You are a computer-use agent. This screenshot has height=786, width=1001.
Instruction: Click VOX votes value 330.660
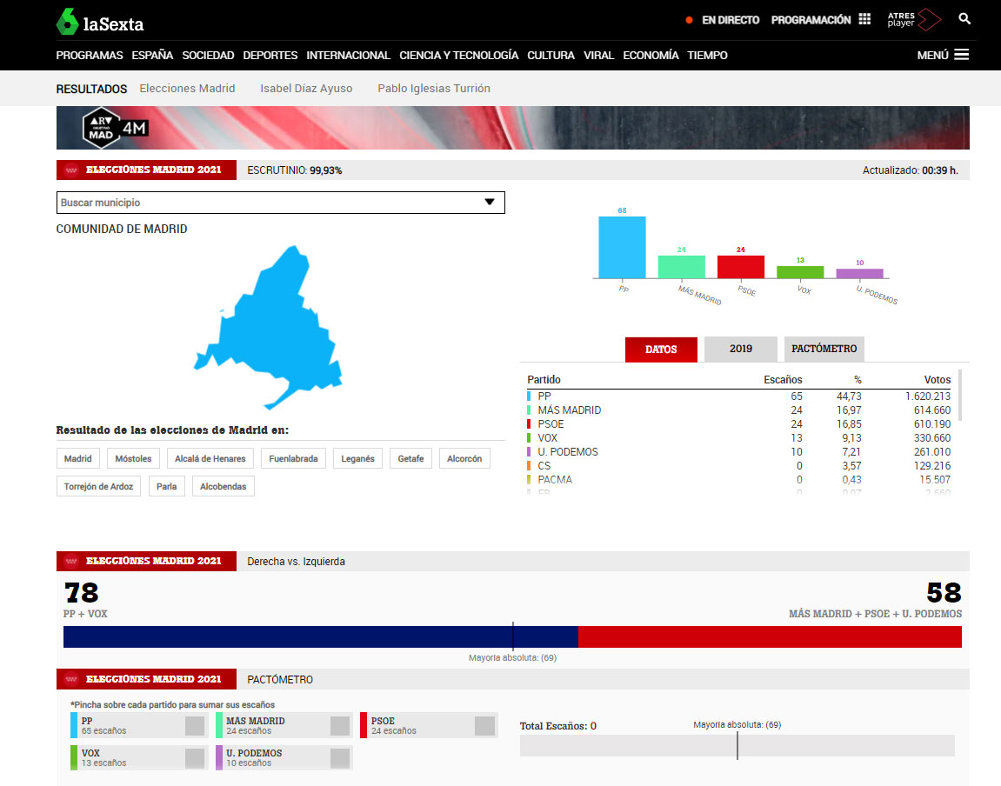[x=932, y=438]
